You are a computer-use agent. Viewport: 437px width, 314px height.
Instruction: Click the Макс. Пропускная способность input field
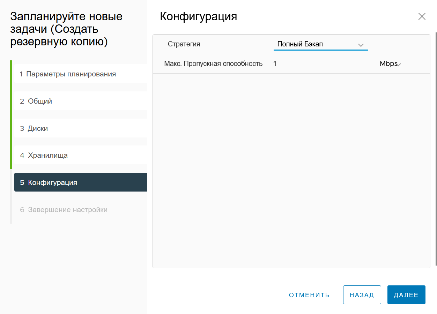[x=313, y=64]
